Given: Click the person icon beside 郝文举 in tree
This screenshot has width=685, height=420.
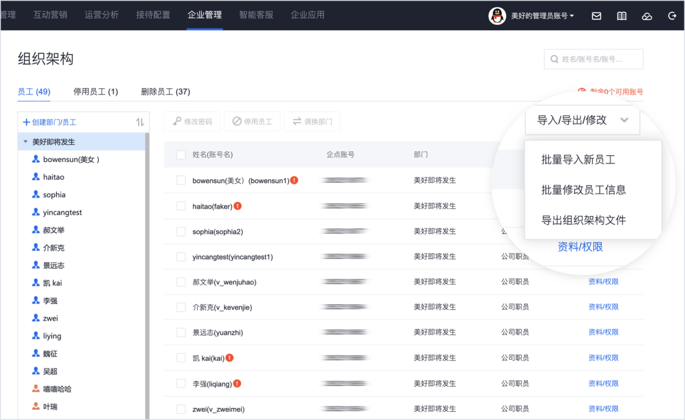Looking at the screenshot, I should 36,229.
